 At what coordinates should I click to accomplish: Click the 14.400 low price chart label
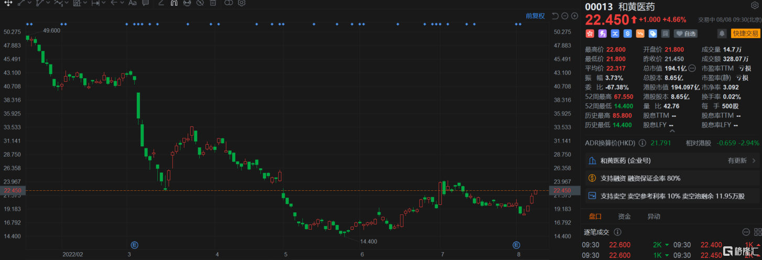coord(368,241)
